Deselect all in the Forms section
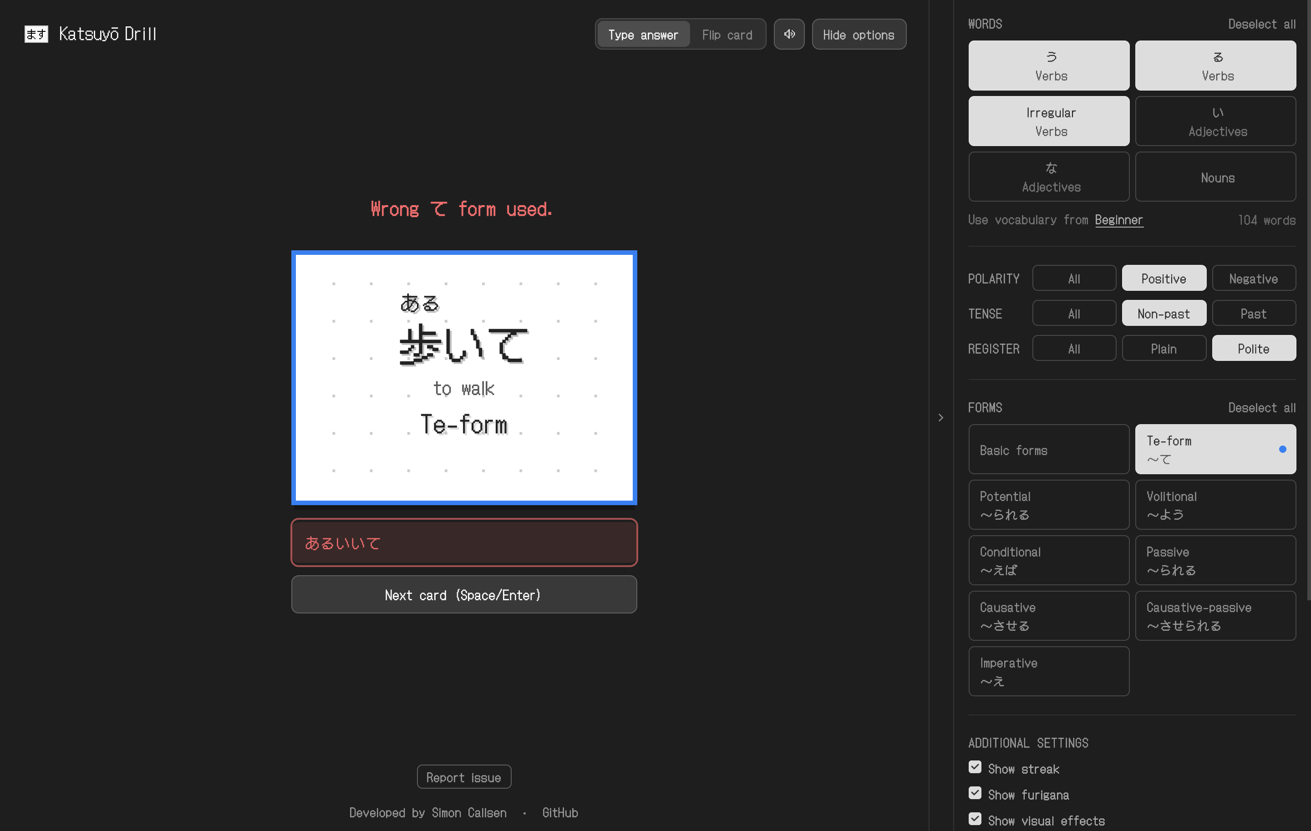This screenshot has height=831, width=1311. click(x=1261, y=408)
